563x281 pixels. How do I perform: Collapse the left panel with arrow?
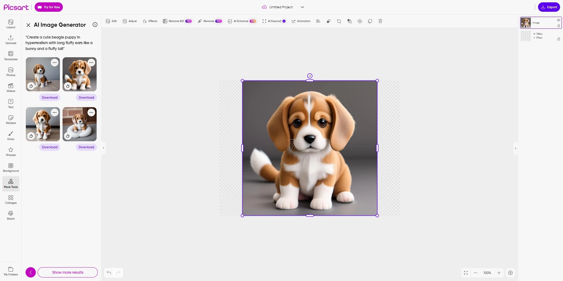coord(103,148)
